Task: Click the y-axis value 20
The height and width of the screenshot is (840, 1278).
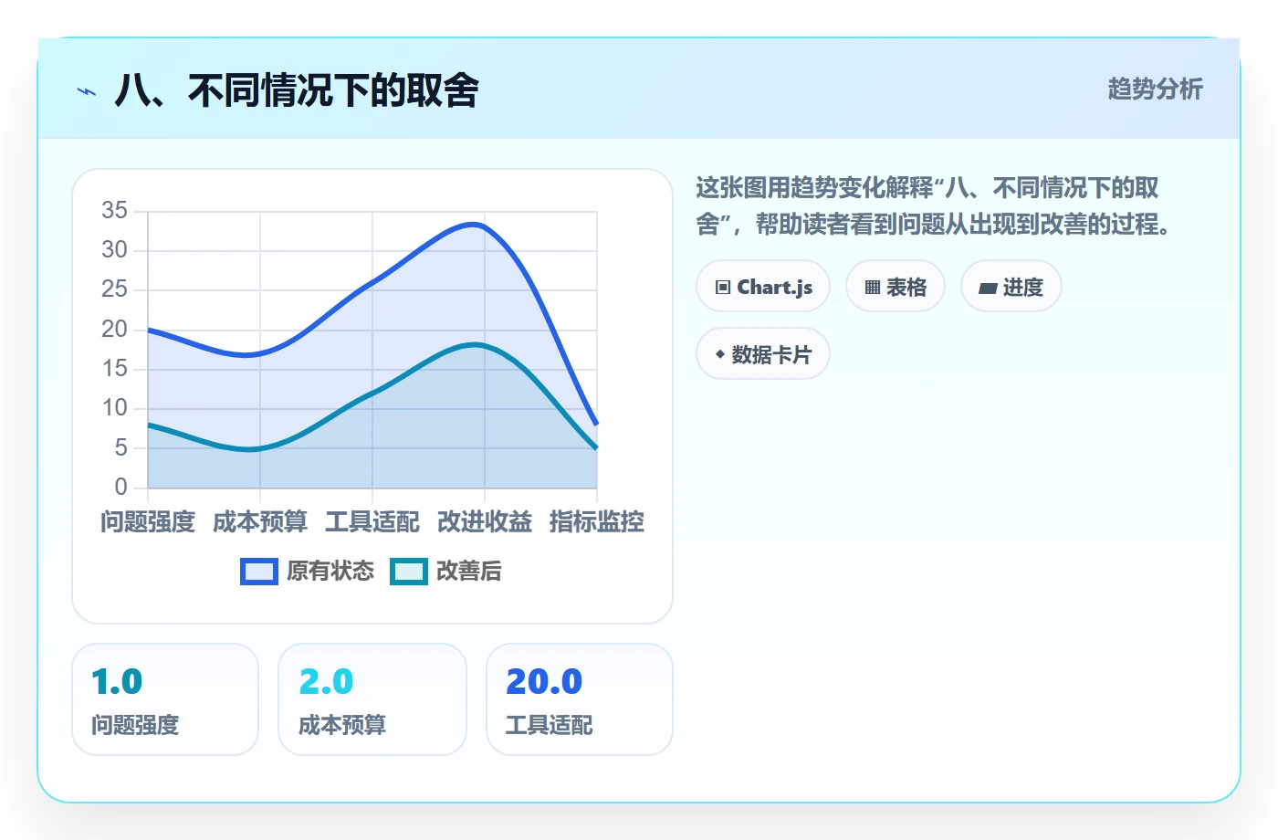Action: pyautogui.click(x=115, y=329)
